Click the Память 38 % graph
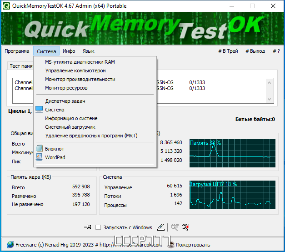 232,153
